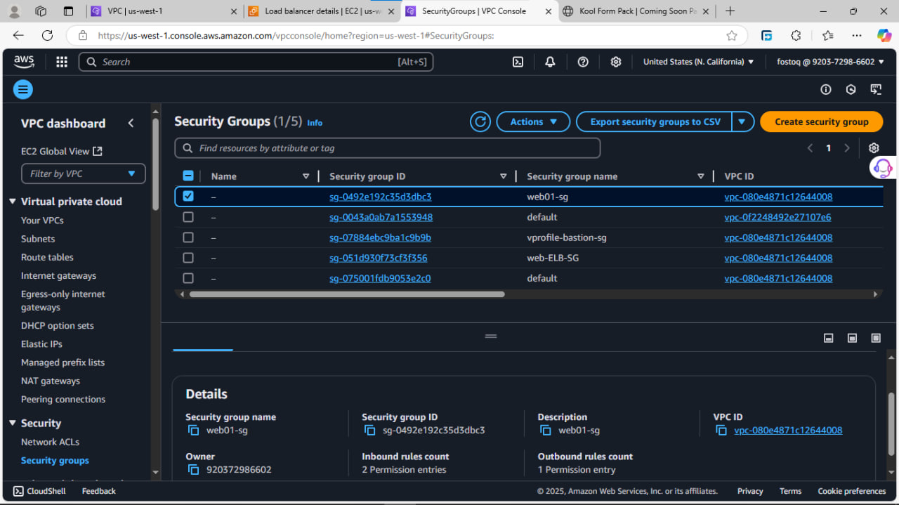This screenshot has height=505, width=899.
Task: Open the chat support headset icon
Action: click(x=881, y=168)
